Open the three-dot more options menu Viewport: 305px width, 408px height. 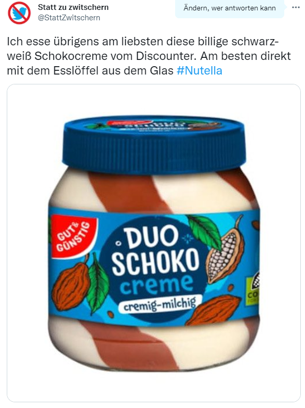(x=296, y=7)
